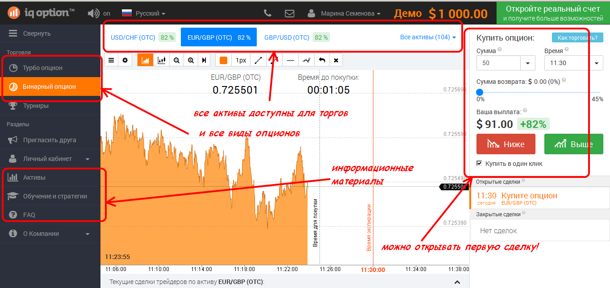Open Турбо опцион section
610x288 pixels.
tap(50, 68)
